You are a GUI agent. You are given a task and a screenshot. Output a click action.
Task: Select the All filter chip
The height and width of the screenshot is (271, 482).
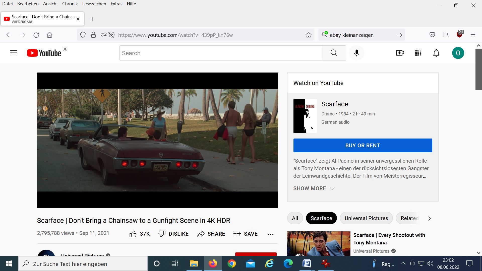(x=295, y=218)
